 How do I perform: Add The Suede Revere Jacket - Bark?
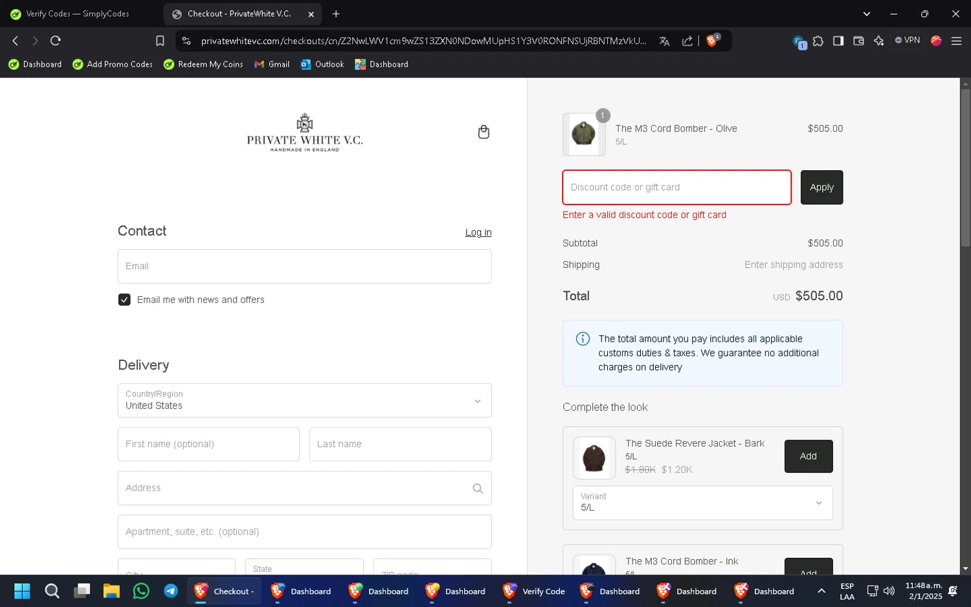[809, 456]
